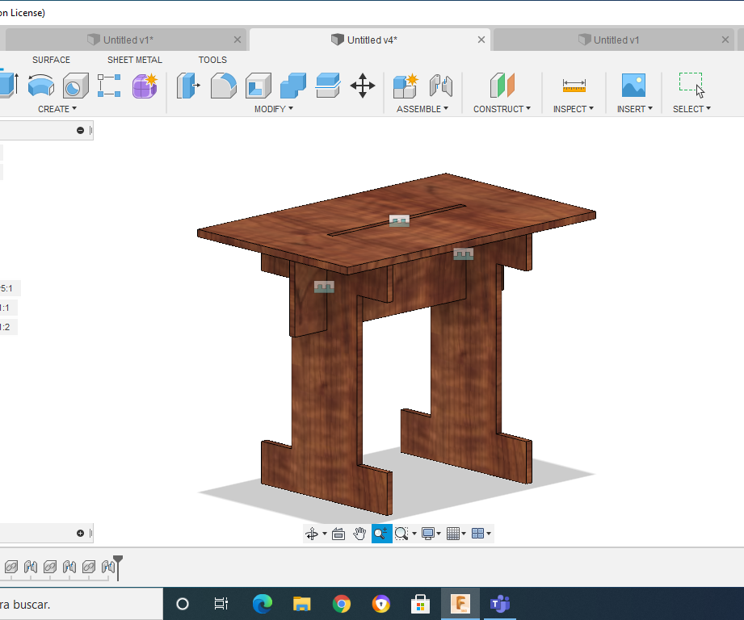Select the Untitled v4* document tab

point(371,40)
